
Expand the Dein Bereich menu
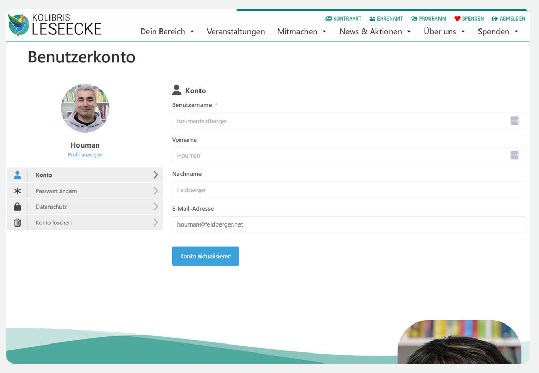[167, 31]
